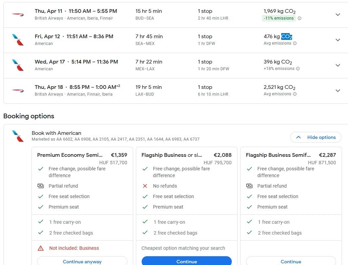Screen dimensions: 348x265
Task: Click Continue anyway for Premium Economy fare
Action: coord(82,261)
